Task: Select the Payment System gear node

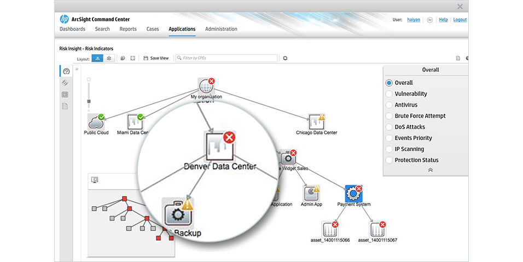Action: click(x=353, y=193)
